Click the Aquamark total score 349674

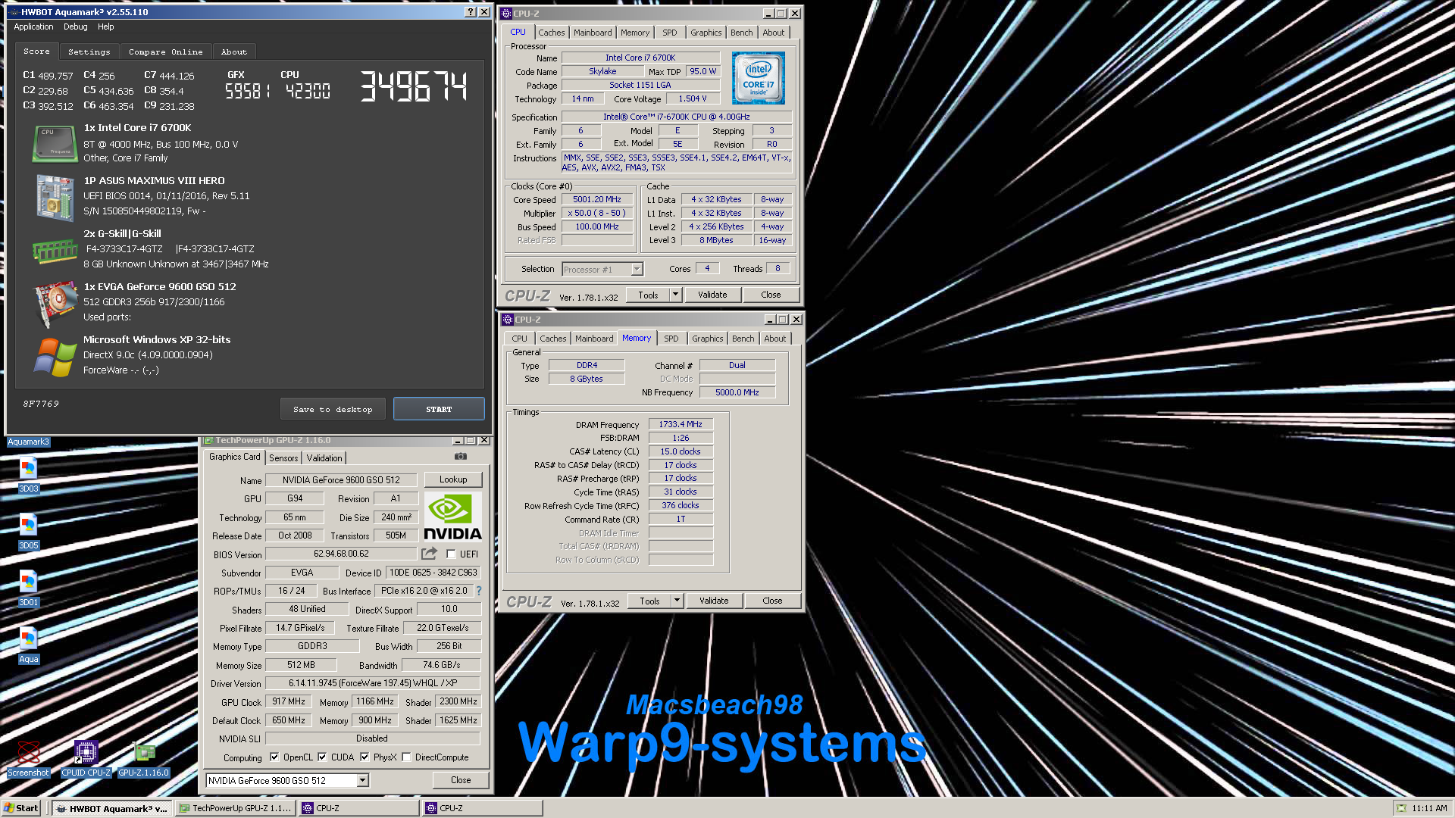[414, 86]
